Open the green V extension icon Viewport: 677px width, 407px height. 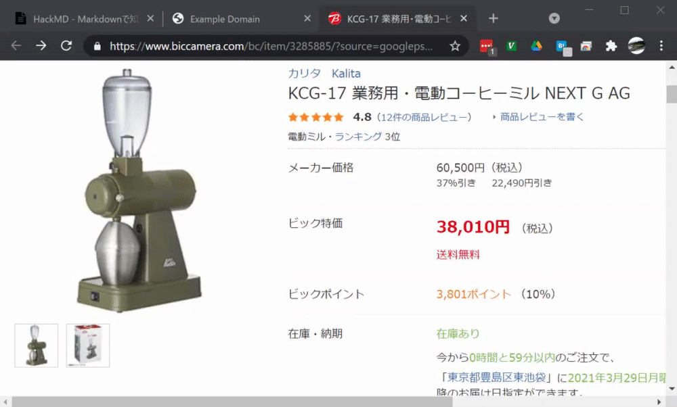pyautogui.click(x=512, y=46)
